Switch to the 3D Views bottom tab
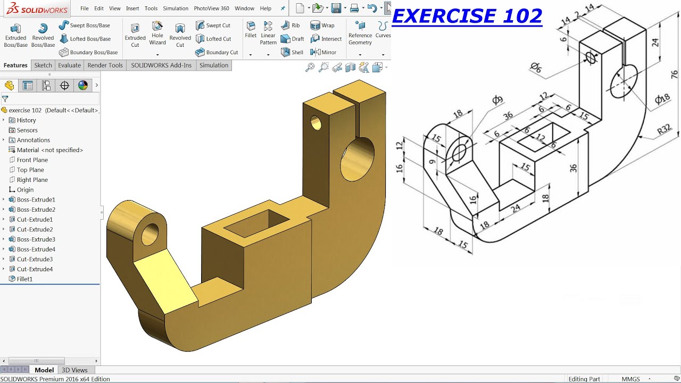 point(74,370)
